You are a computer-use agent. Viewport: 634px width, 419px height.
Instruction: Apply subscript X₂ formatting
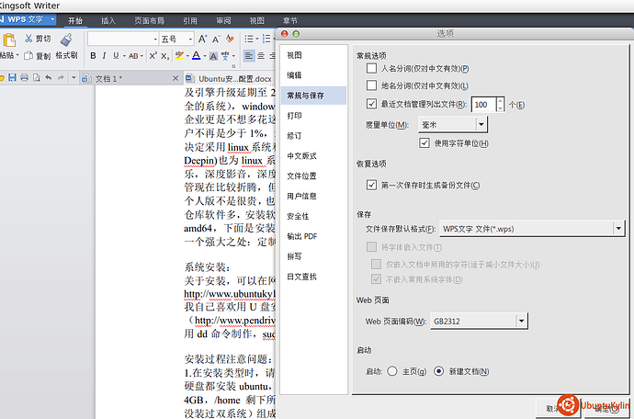point(165,56)
